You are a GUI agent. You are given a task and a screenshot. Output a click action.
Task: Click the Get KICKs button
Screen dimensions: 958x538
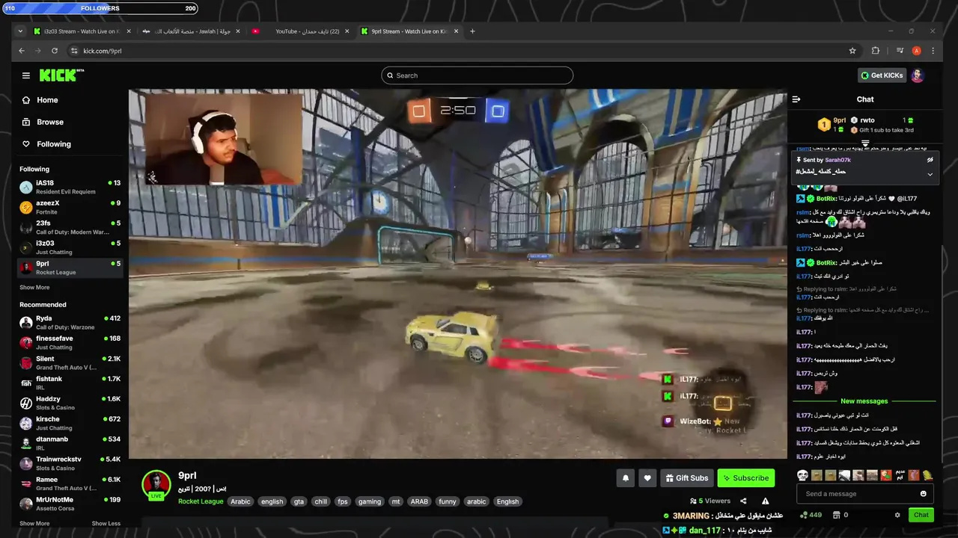pyautogui.click(x=882, y=75)
